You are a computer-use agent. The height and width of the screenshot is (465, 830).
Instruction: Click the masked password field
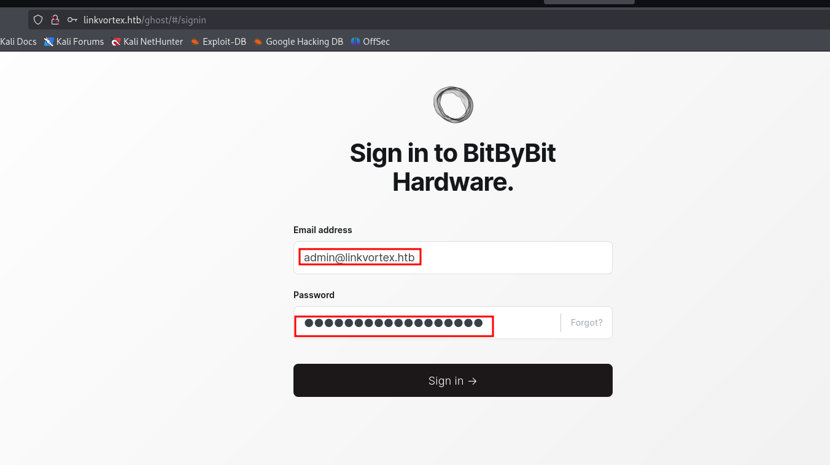coord(393,322)
